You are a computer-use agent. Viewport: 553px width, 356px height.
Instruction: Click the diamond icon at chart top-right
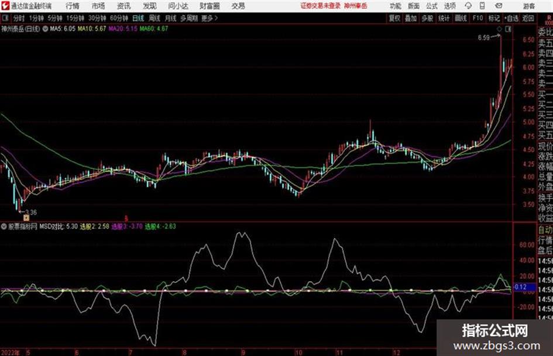499,29
